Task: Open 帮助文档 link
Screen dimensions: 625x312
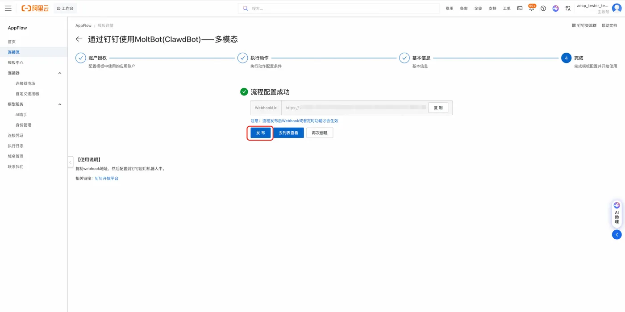Action: (609, 25)
